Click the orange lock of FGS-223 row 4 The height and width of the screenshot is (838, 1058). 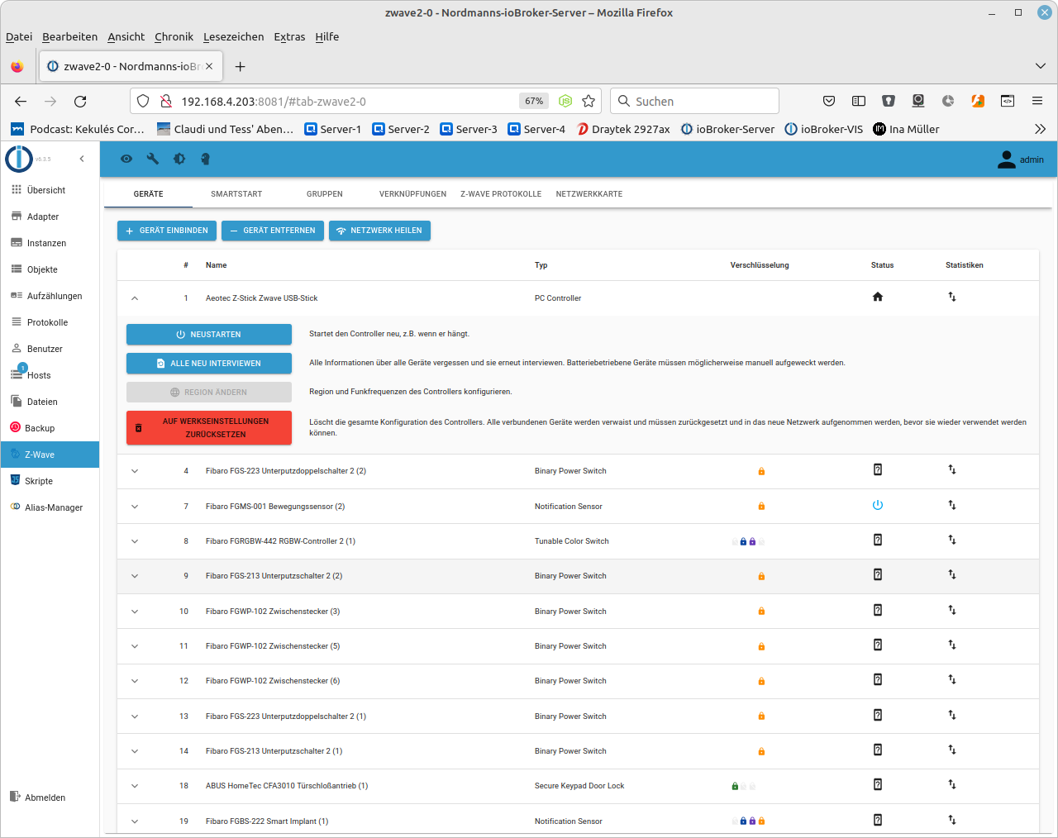tap(761, 471)
